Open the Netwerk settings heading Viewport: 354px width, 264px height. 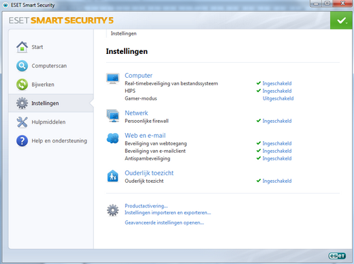pyautogui.click(x=136, y=113)
